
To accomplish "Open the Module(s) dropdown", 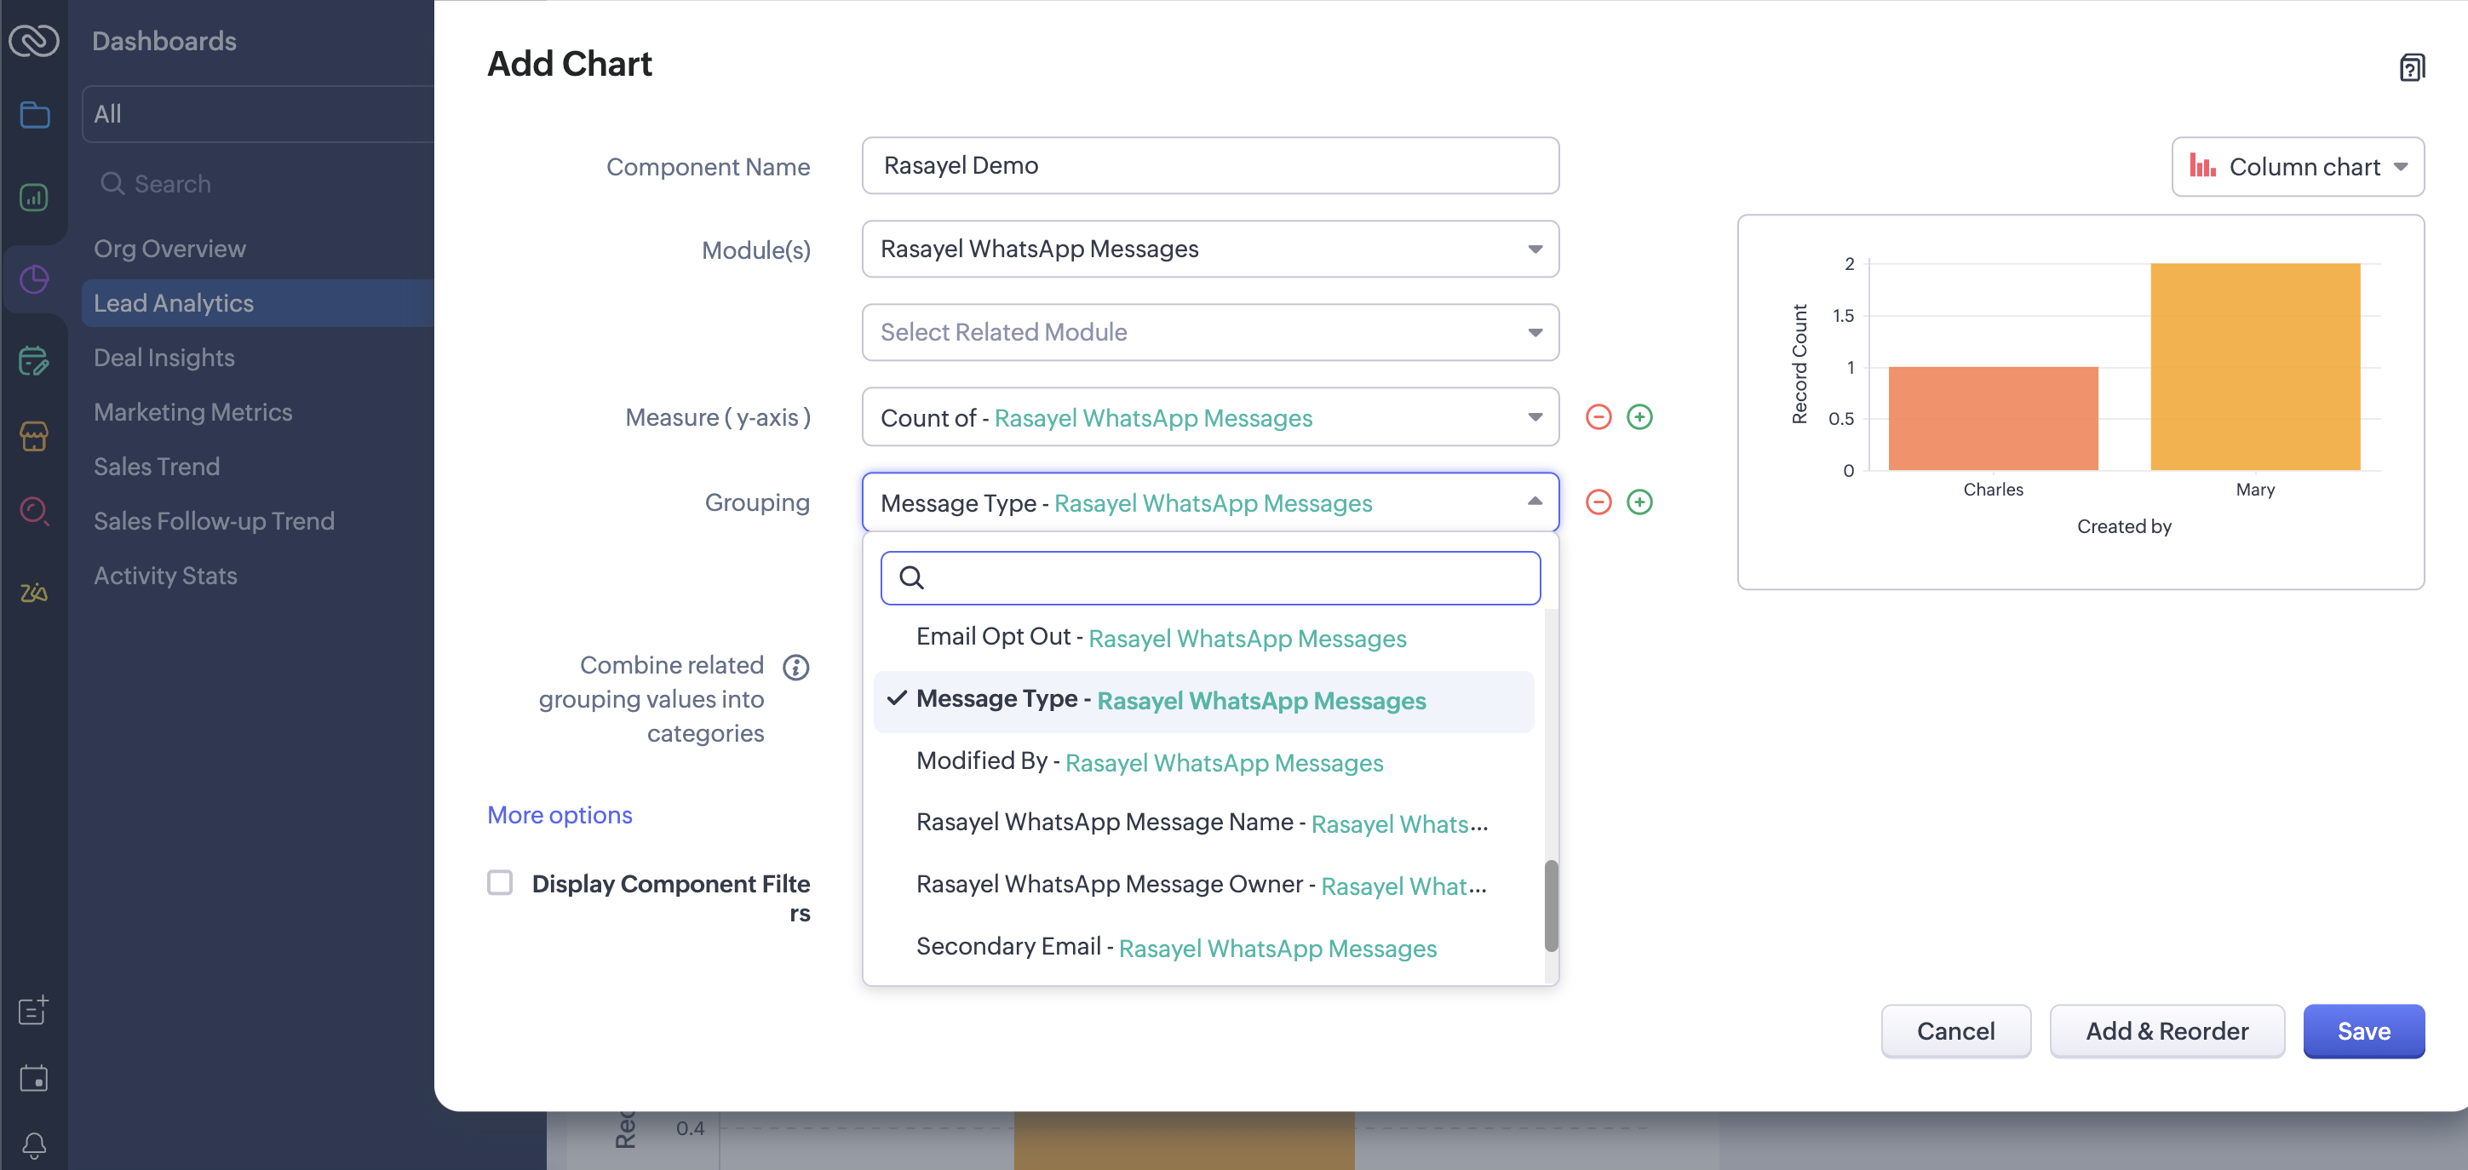I will tap(1209, 249).
